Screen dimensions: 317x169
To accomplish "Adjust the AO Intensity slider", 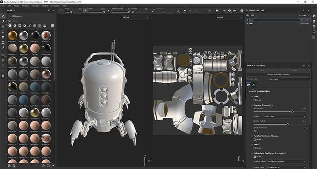I will [292, 112].
